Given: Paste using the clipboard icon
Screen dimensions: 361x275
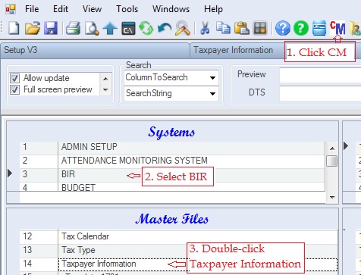Looking at the screenshot, I should tap(242, 28).
